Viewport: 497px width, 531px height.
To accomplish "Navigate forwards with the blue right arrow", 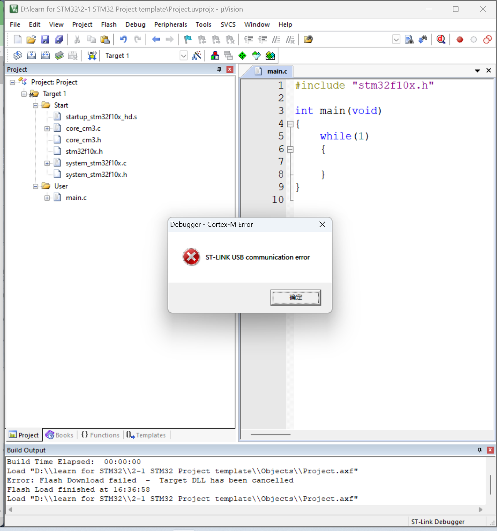I will click(169, 39).
